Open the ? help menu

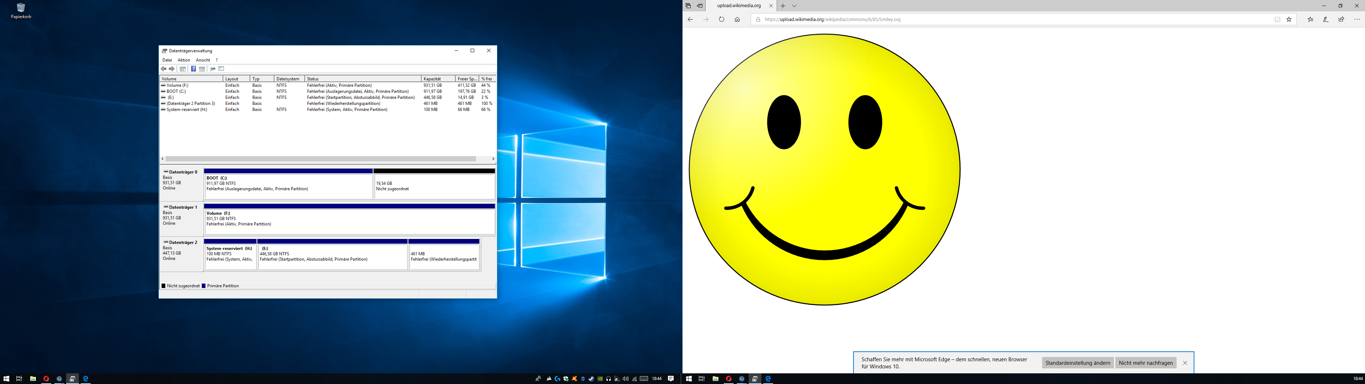(216, 60)
